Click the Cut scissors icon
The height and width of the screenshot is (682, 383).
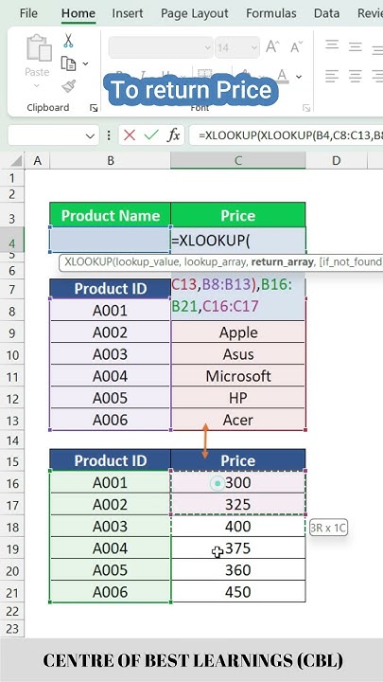click(x=68, y=41)
